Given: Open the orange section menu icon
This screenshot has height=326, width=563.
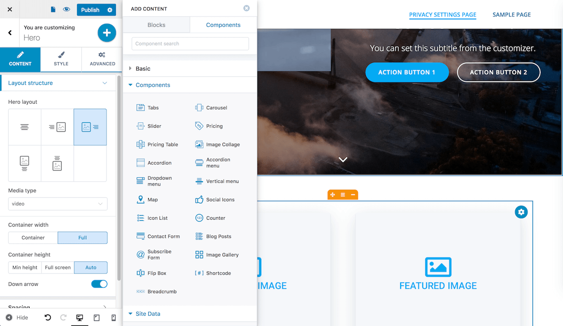Looking at the screenshot, I should click(x=343, y=194).
